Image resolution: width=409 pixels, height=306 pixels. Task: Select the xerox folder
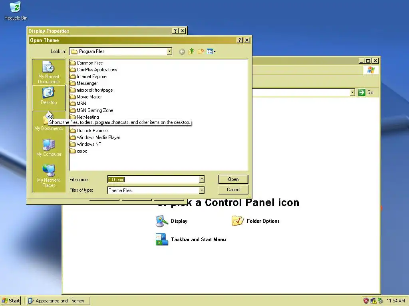(x=79, y=151)
